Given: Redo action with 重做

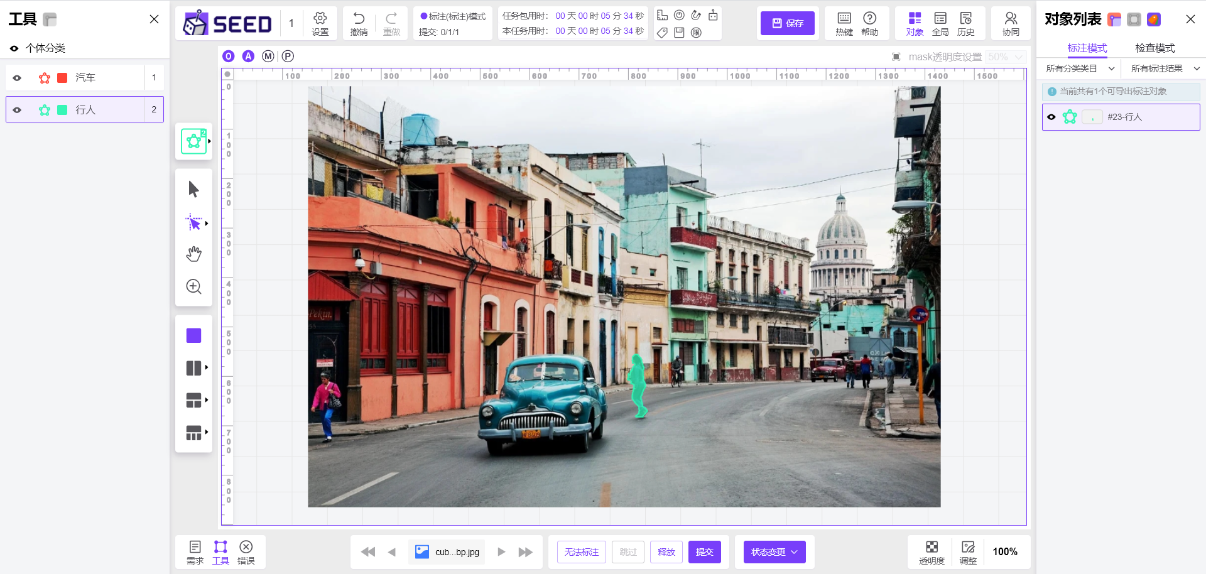Looking at the screenshot, I should (391, 23).
